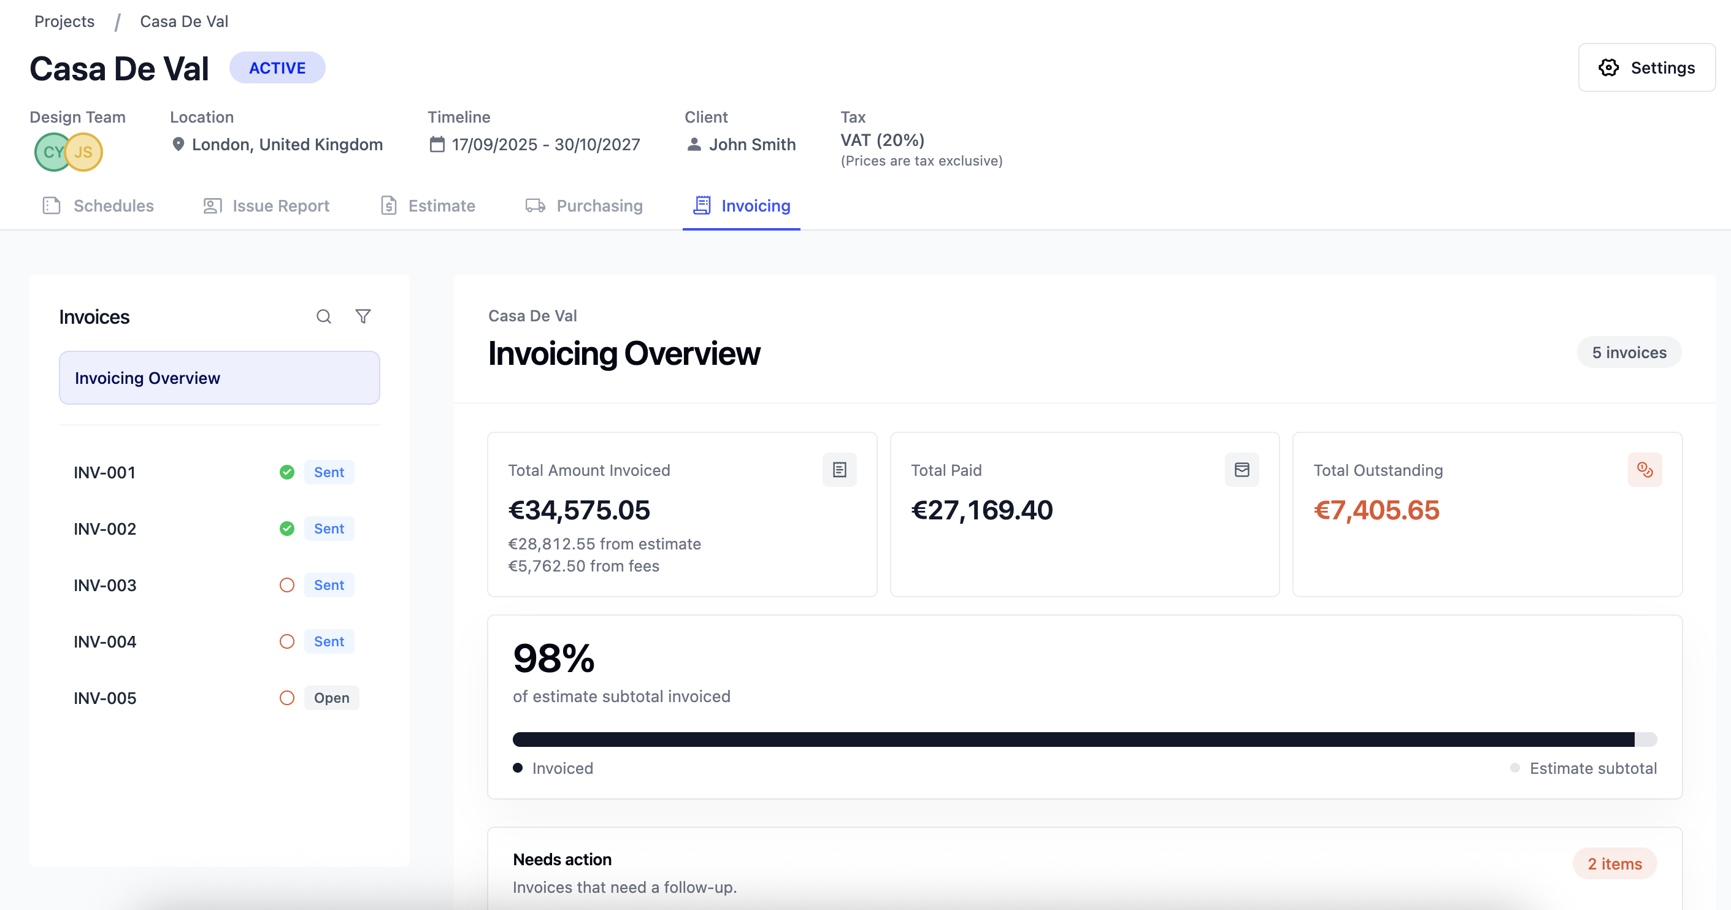The width and height of the screenshot is (1731, 910).
Task: Select Invoicing Overview in the sidebar
Action: tap(220, 378)
